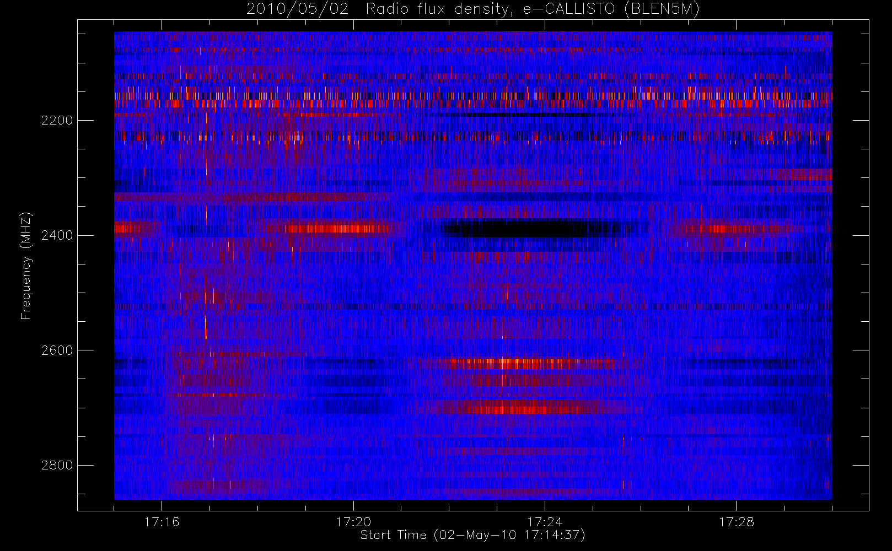Click the 2600 frequency tick label
Viewport: 892px width, 551px height.
[57, 350]
